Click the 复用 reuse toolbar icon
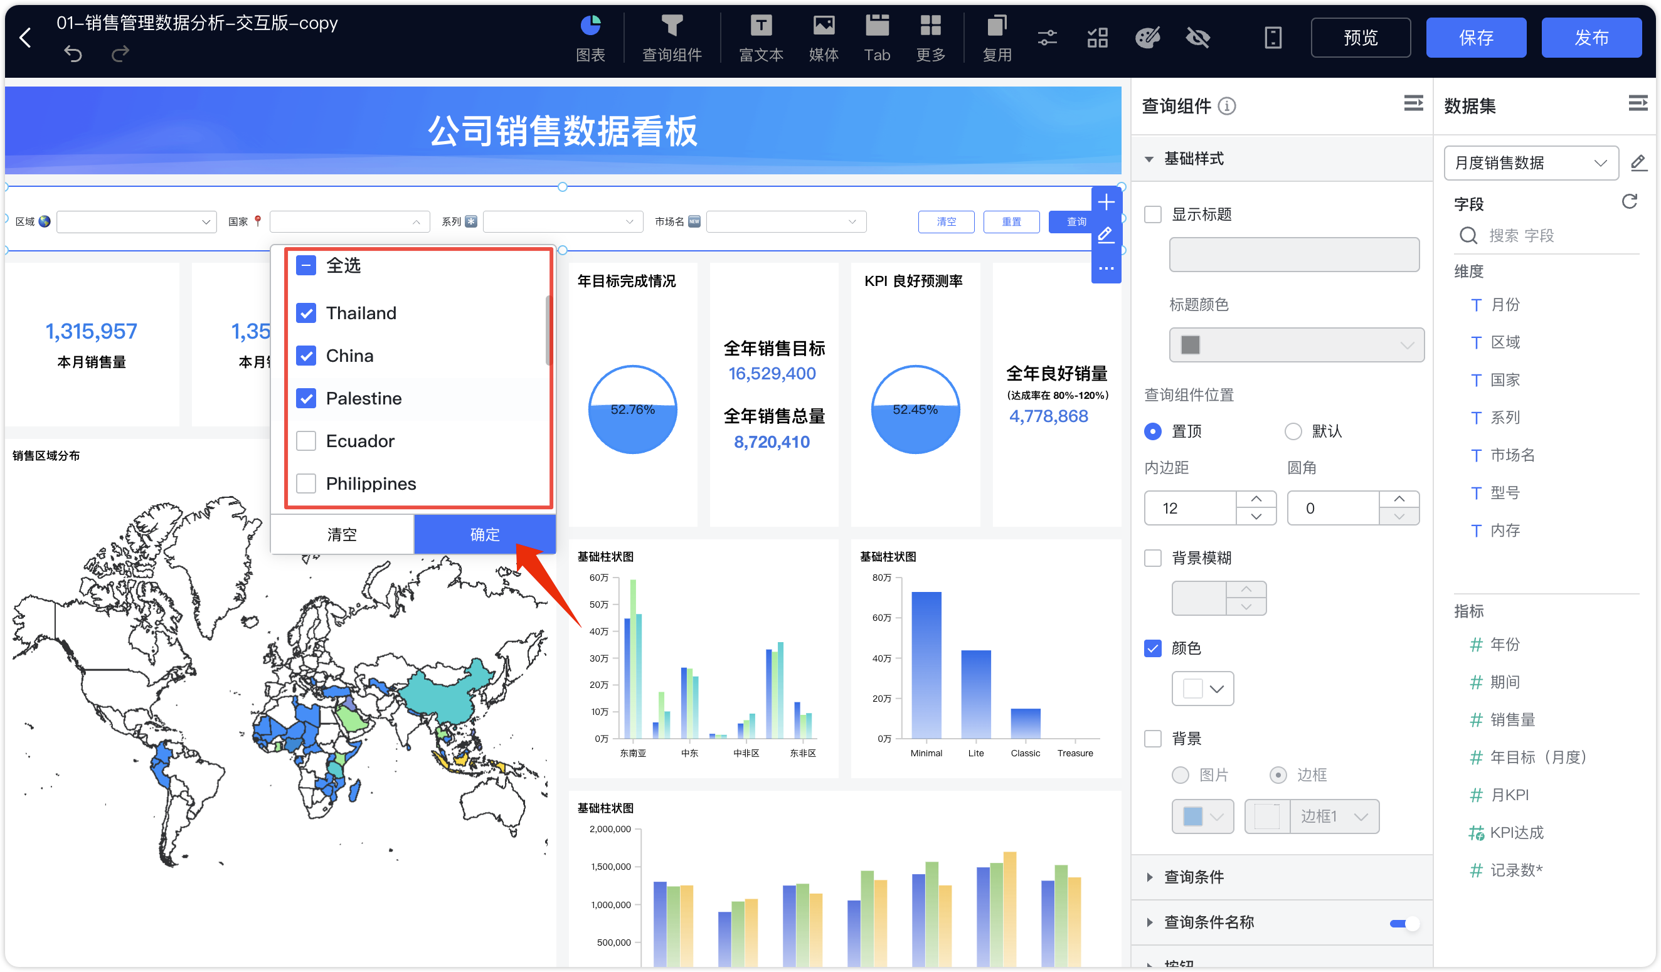 [996, 38]
